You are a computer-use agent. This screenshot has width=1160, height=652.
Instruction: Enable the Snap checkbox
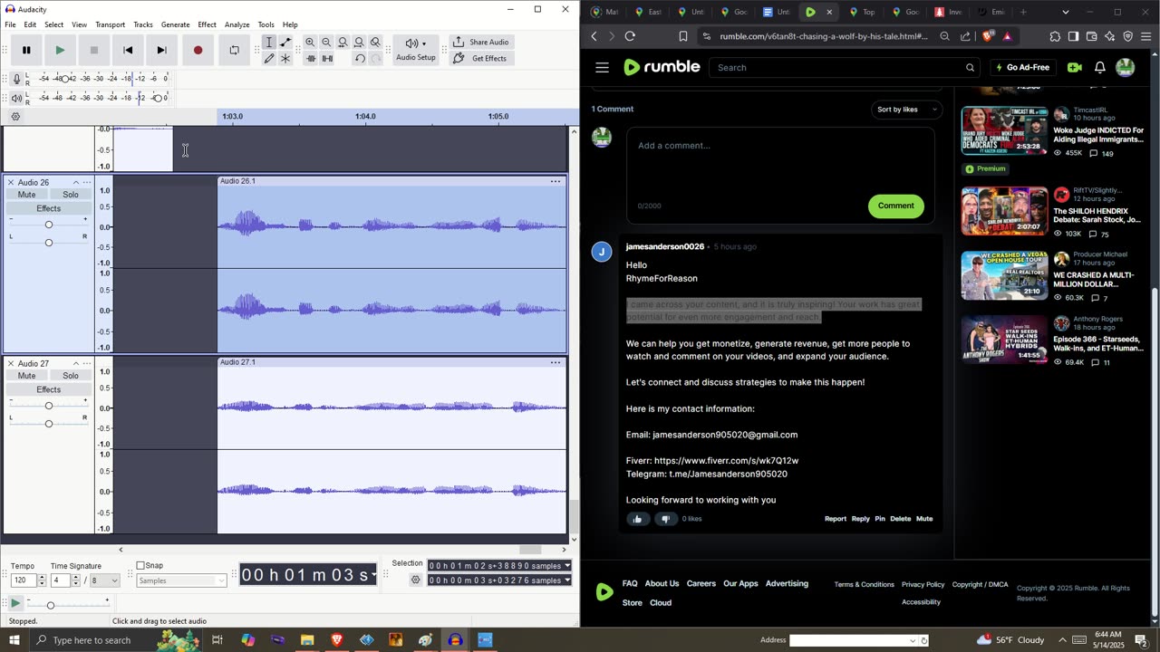pos(140,566)
